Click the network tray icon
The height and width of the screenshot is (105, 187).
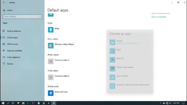tap(167, 103)
